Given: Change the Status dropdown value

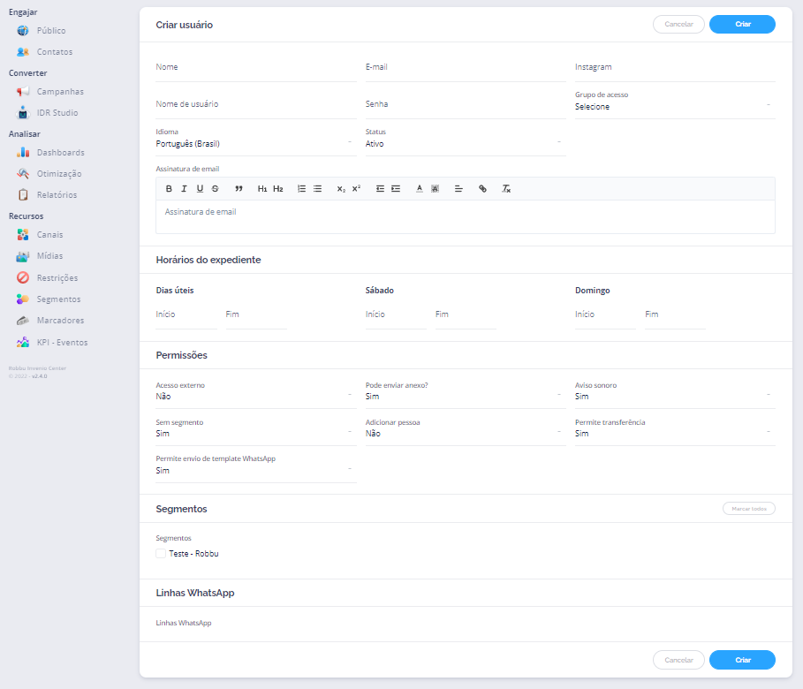Looking at the screenshot, I should (465, 144).
